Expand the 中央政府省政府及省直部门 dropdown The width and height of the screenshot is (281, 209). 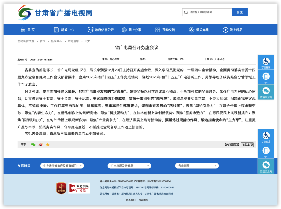click(62, 165)
